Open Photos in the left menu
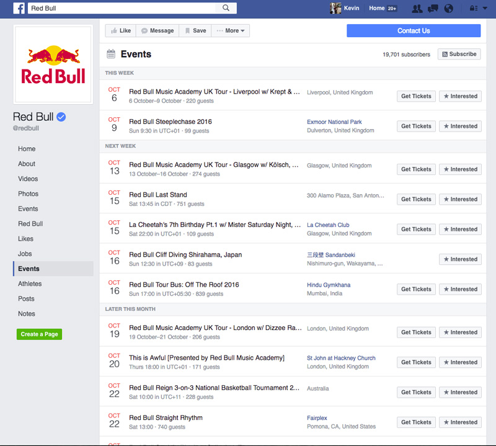The image size is (496, 446). tap(28, 194)
